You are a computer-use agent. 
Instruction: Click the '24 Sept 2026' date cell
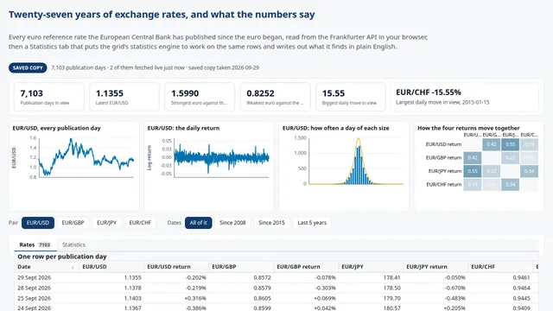(x=47, y=308)
